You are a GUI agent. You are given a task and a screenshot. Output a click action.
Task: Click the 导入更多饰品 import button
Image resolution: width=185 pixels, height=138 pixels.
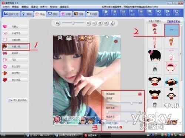point(18,100)
